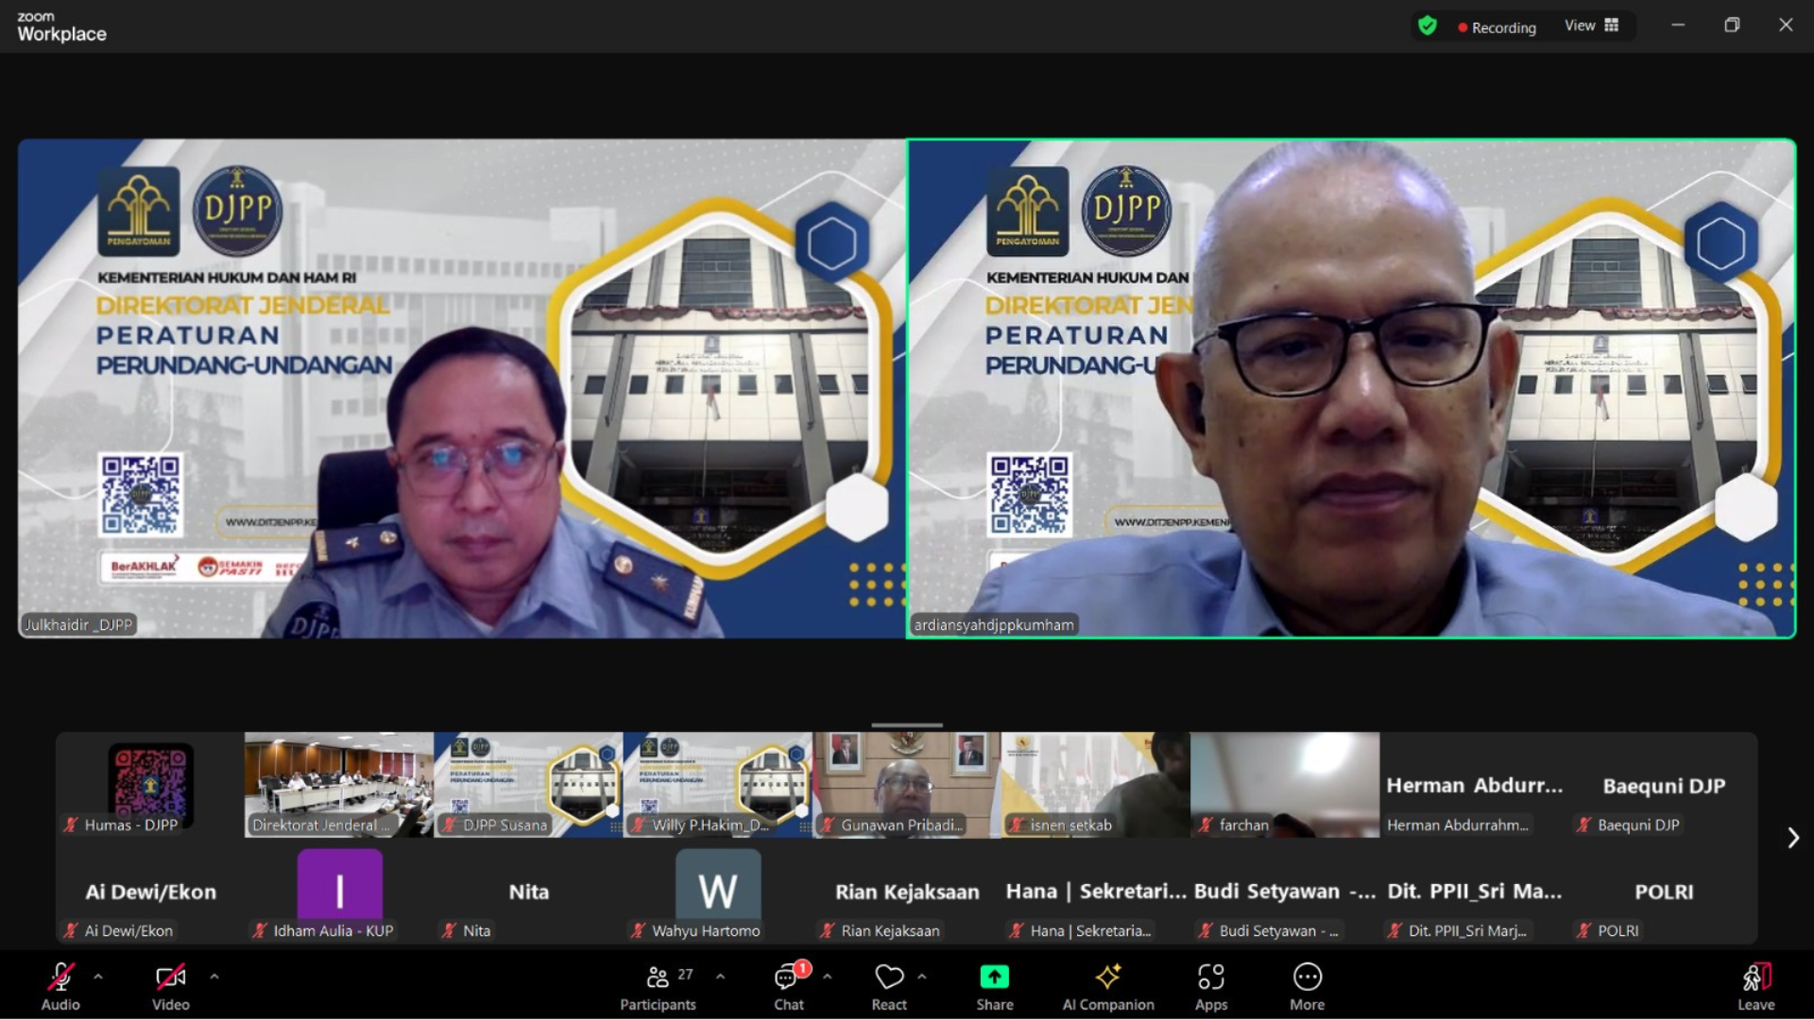Select Julkhaidir_DJPP video tile
This screenshot has width=1814, height=1020.
coord(461,389)
